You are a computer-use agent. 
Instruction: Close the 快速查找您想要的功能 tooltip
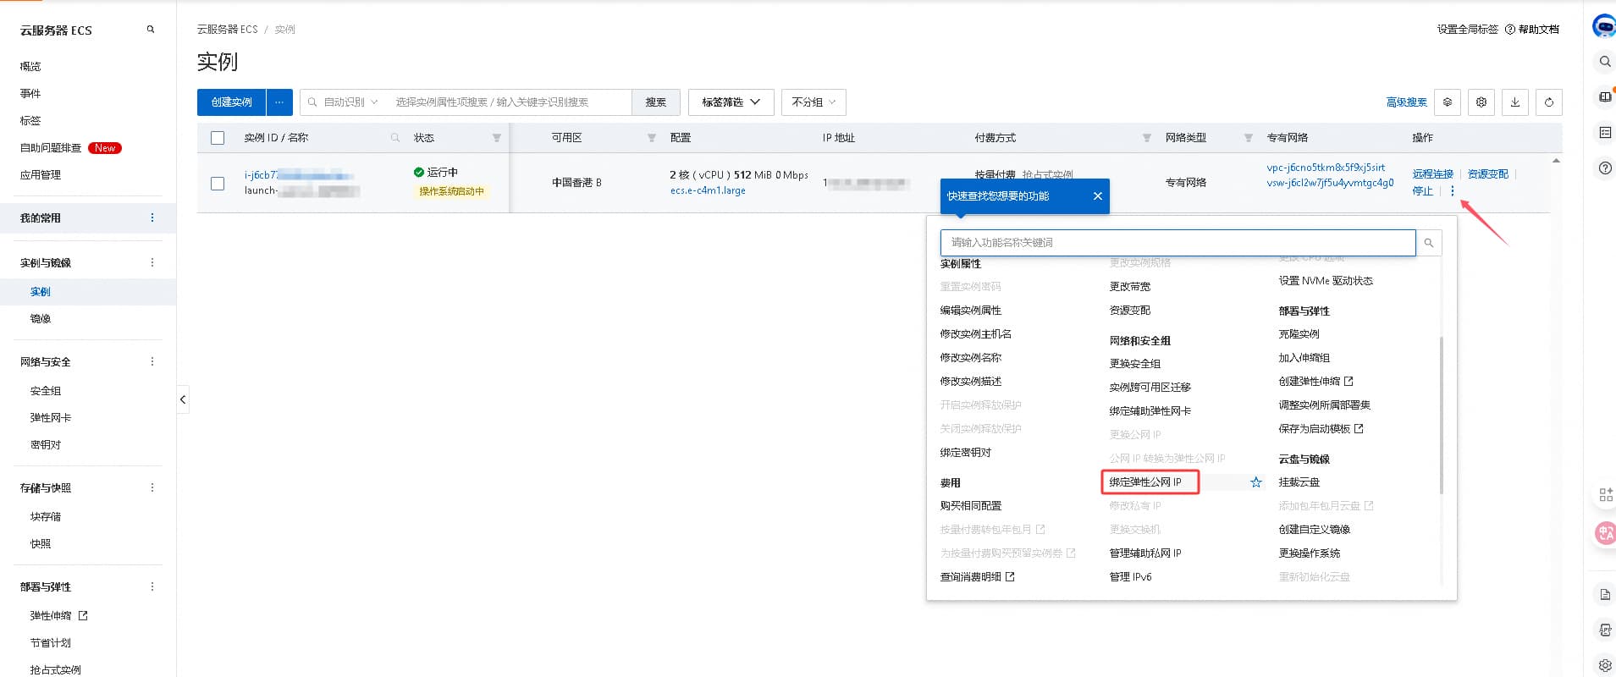(1098, 196)
